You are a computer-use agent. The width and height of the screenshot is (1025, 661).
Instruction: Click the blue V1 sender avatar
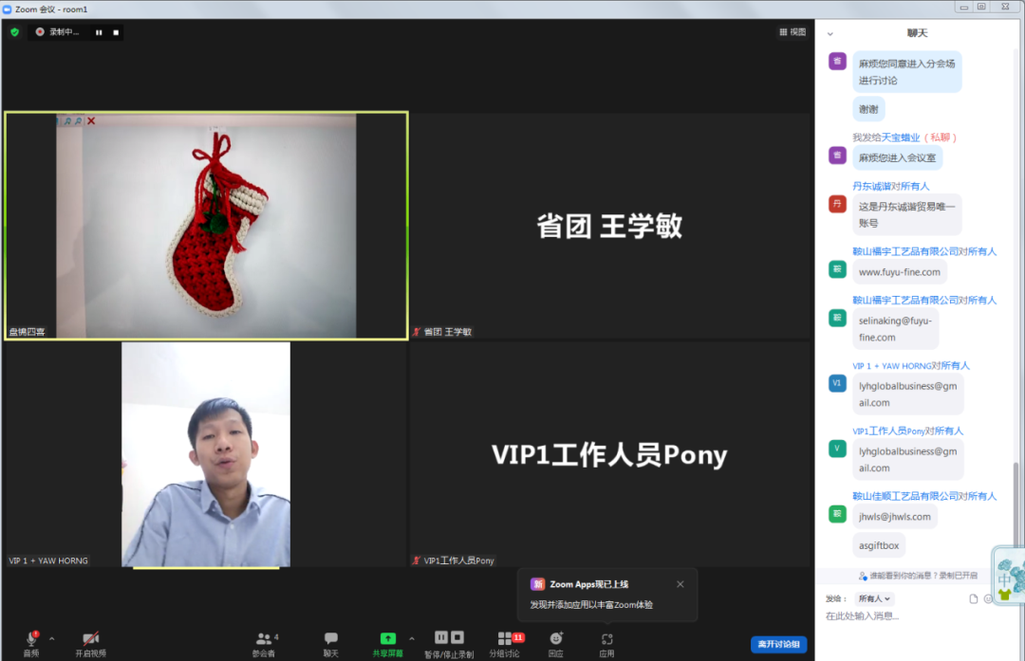(837, 383)
